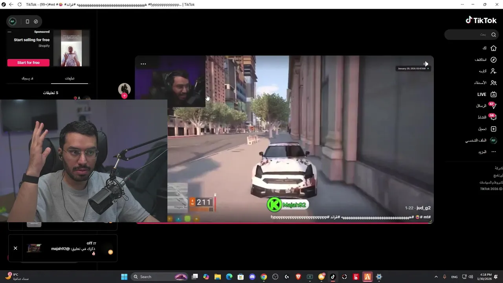Open the notification video thumbnail
The image size is (503, 283).
click(34, 248)
